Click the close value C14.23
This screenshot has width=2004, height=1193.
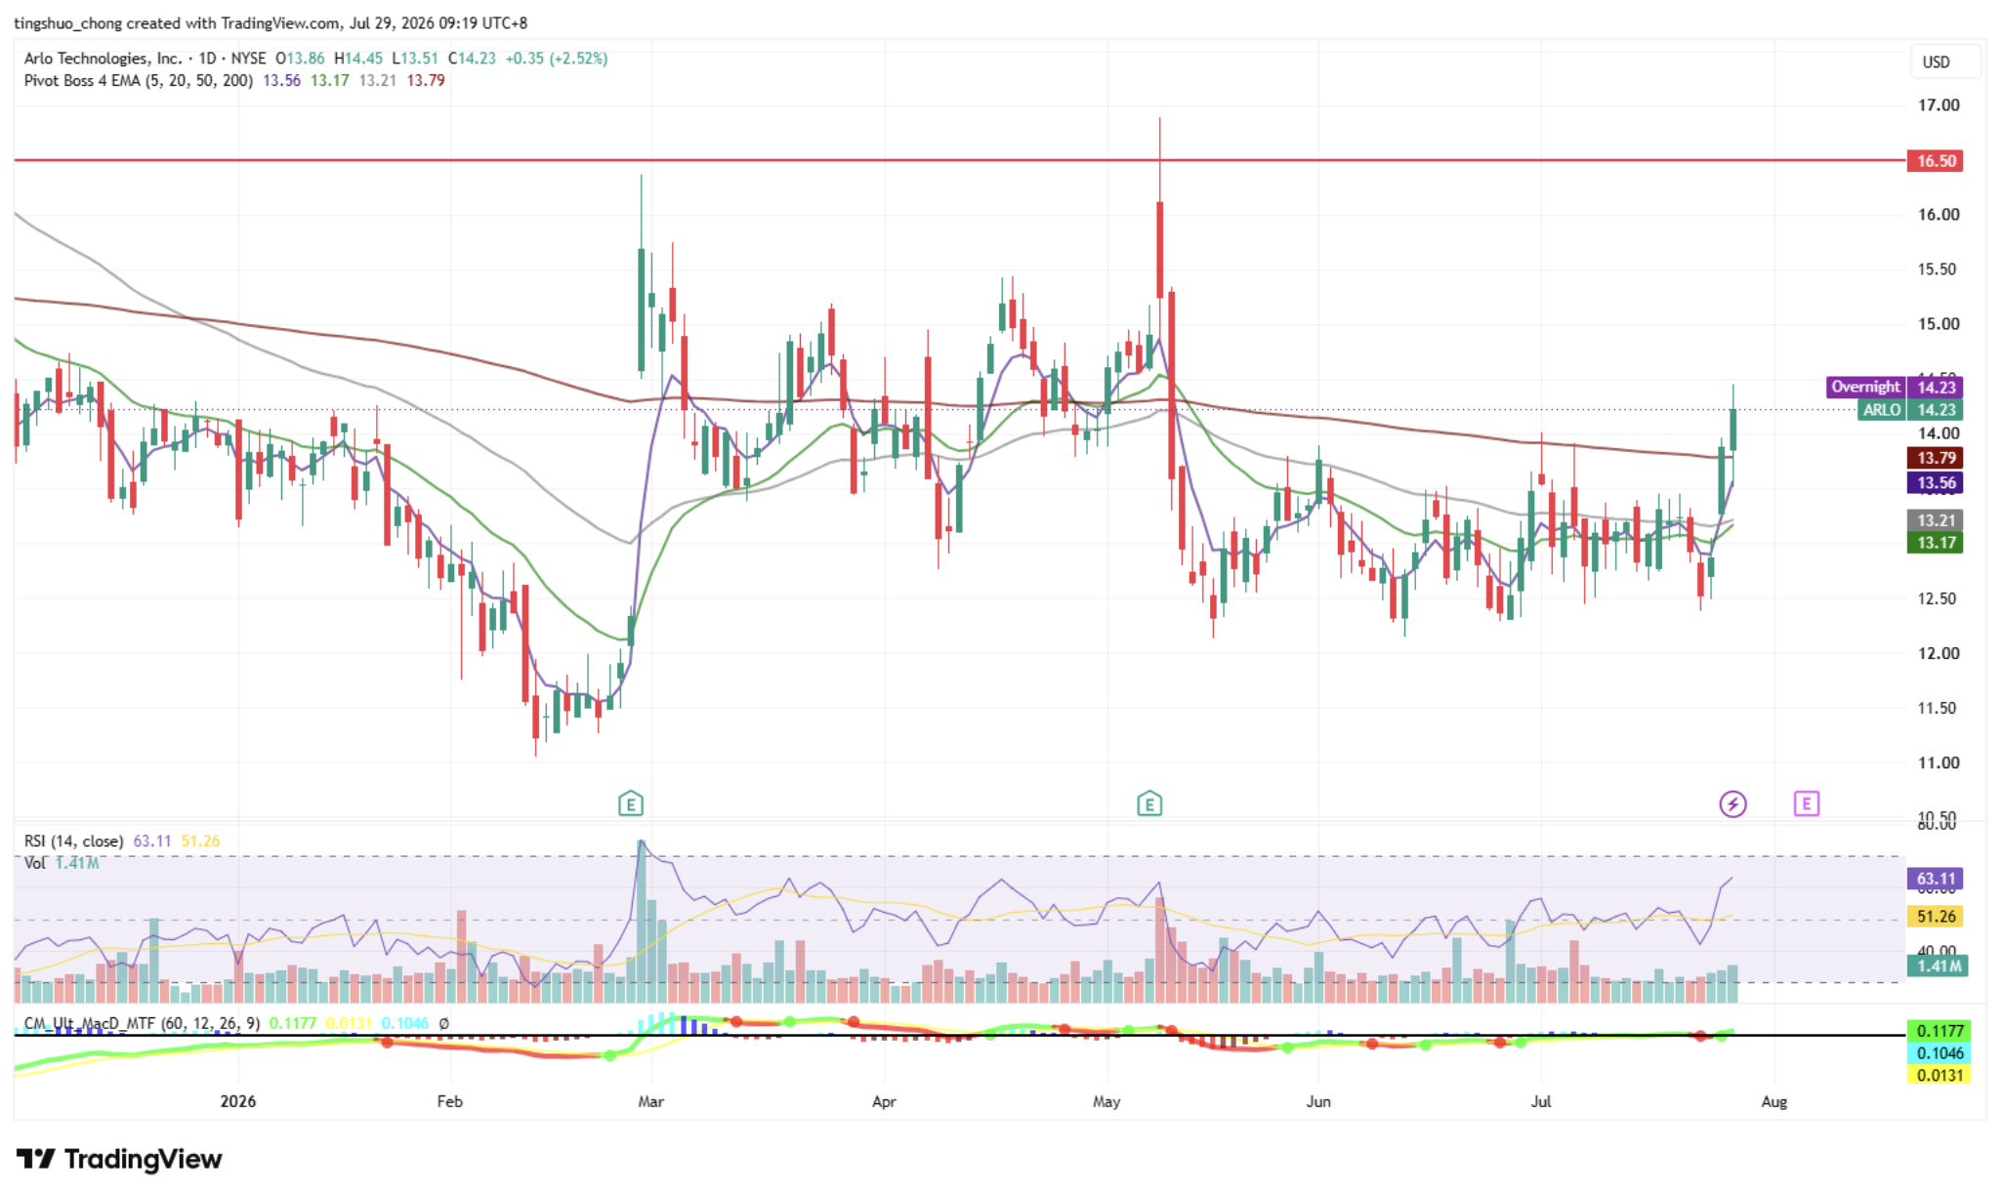[x=472, y=59]
